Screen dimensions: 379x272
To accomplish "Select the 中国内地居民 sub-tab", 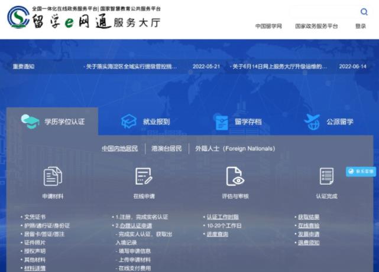I will pyautogui.click(x=119, y=149).
